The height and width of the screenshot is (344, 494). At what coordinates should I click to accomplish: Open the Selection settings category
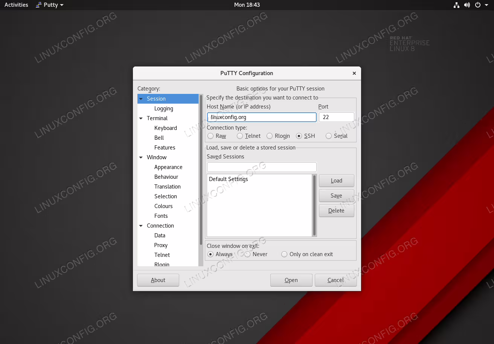click(x=166, y=196)
